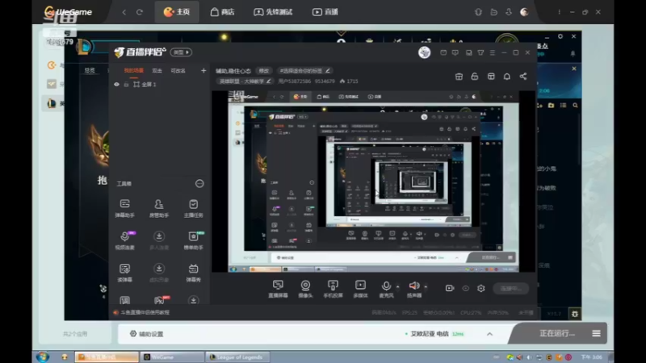
Task: Mute the 麦克风 microphone
Action: [386, 289]
